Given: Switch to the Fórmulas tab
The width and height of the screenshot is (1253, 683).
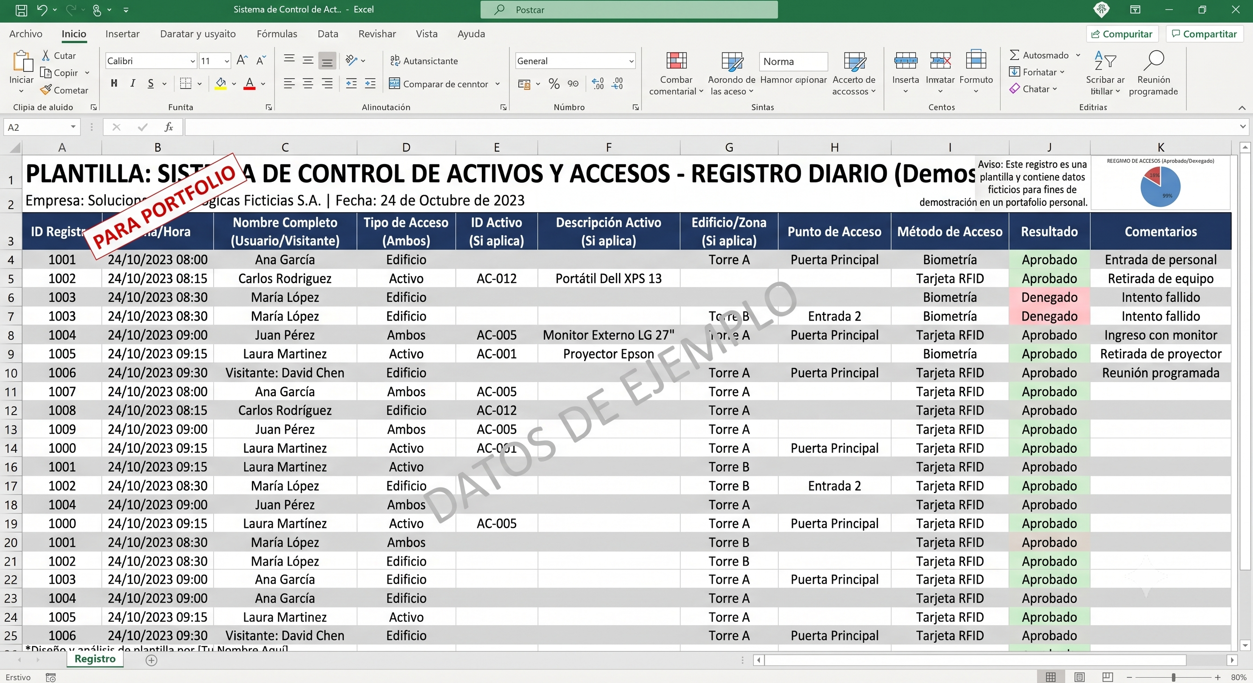Looking at the screenshot, I should (277, 33).
